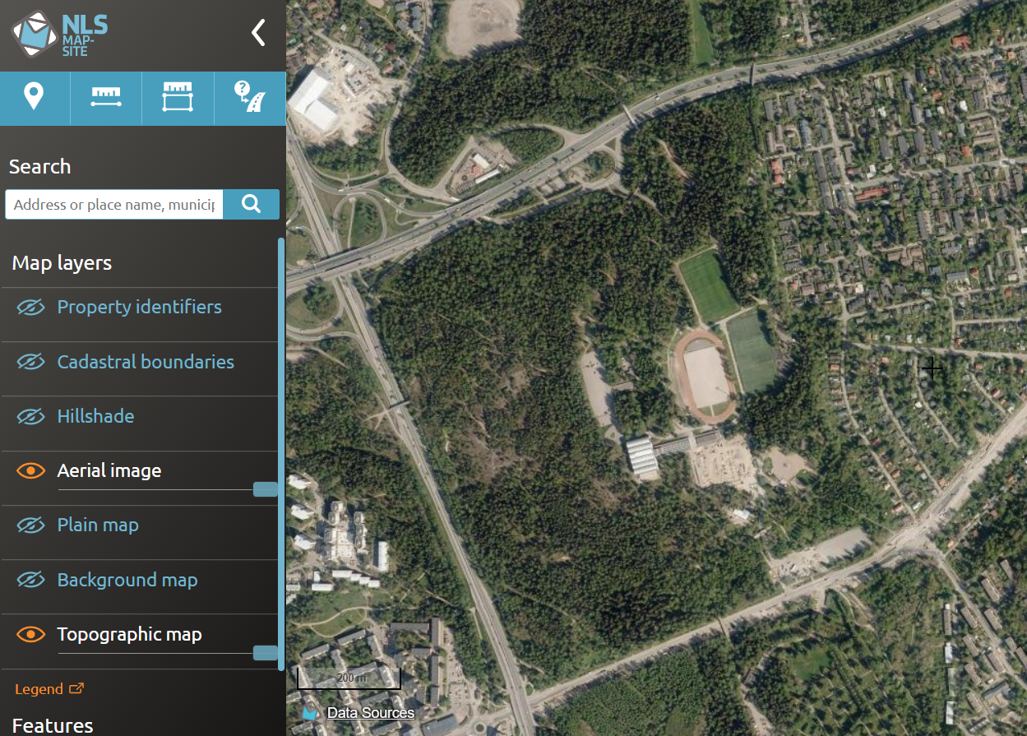
Task: Select the location marker tool
Action: (x=34, y=97)
